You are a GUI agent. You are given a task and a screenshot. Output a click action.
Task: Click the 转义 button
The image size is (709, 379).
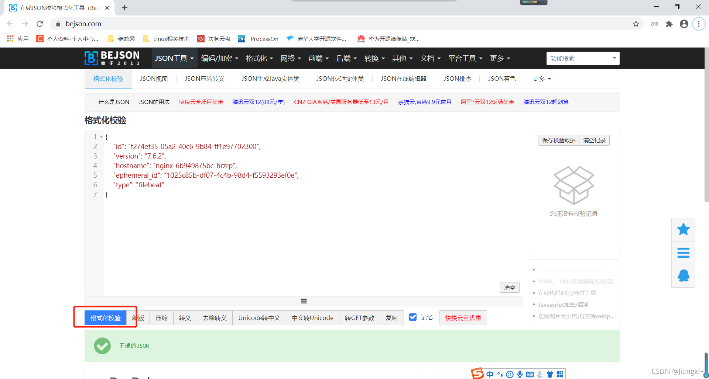click(185, 318)
